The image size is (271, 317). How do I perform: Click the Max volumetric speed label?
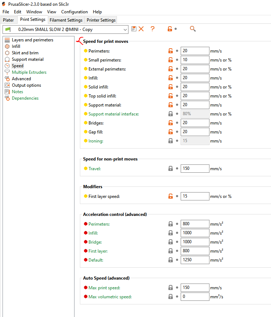point(110,297)
